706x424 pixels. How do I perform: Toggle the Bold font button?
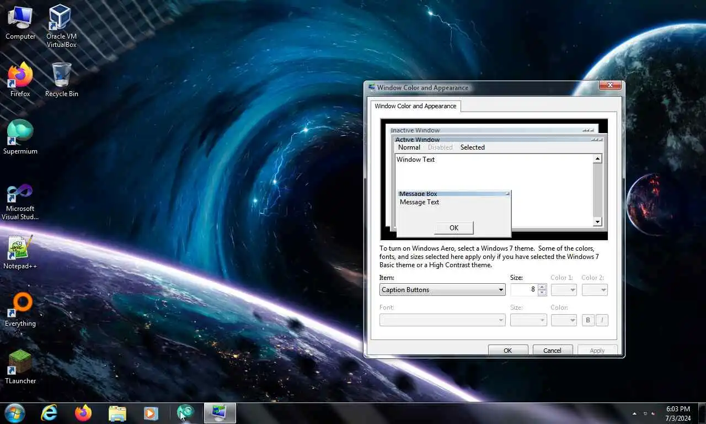588,320
